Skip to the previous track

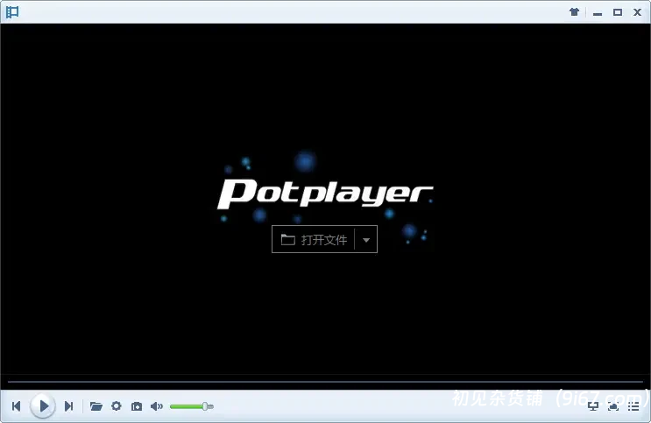click(16, 406)
